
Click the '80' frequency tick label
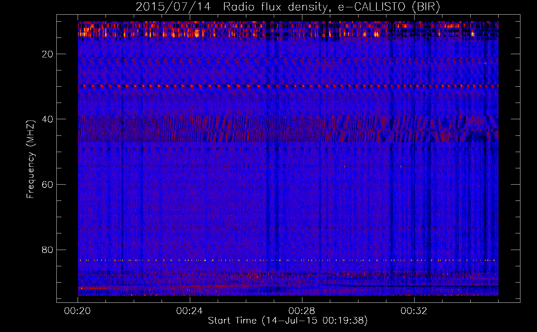[x=48, y=250]
